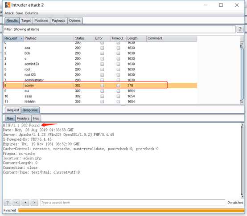Screen dimensions: 247x216
Task: Open the Request message tab
Action: pos(13,110)
